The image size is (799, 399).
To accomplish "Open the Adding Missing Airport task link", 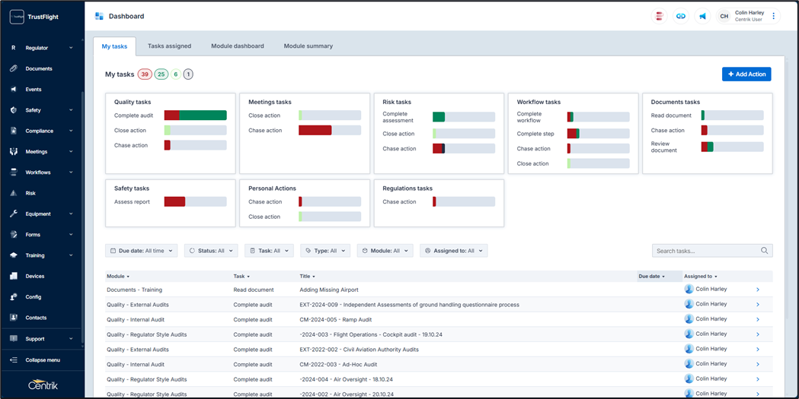I will pyautogui.click(x=328, y=290).
